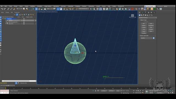Activate Select and Scale tool
Image resolution: width=176 pixels, height=99 pixels.
click(42, 9)
